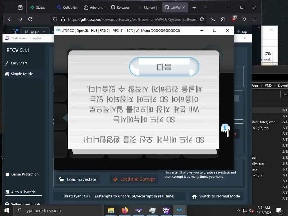288x216 pixels.
Task: Jump to Top link on GitHub page
Action: pos(242,32)
